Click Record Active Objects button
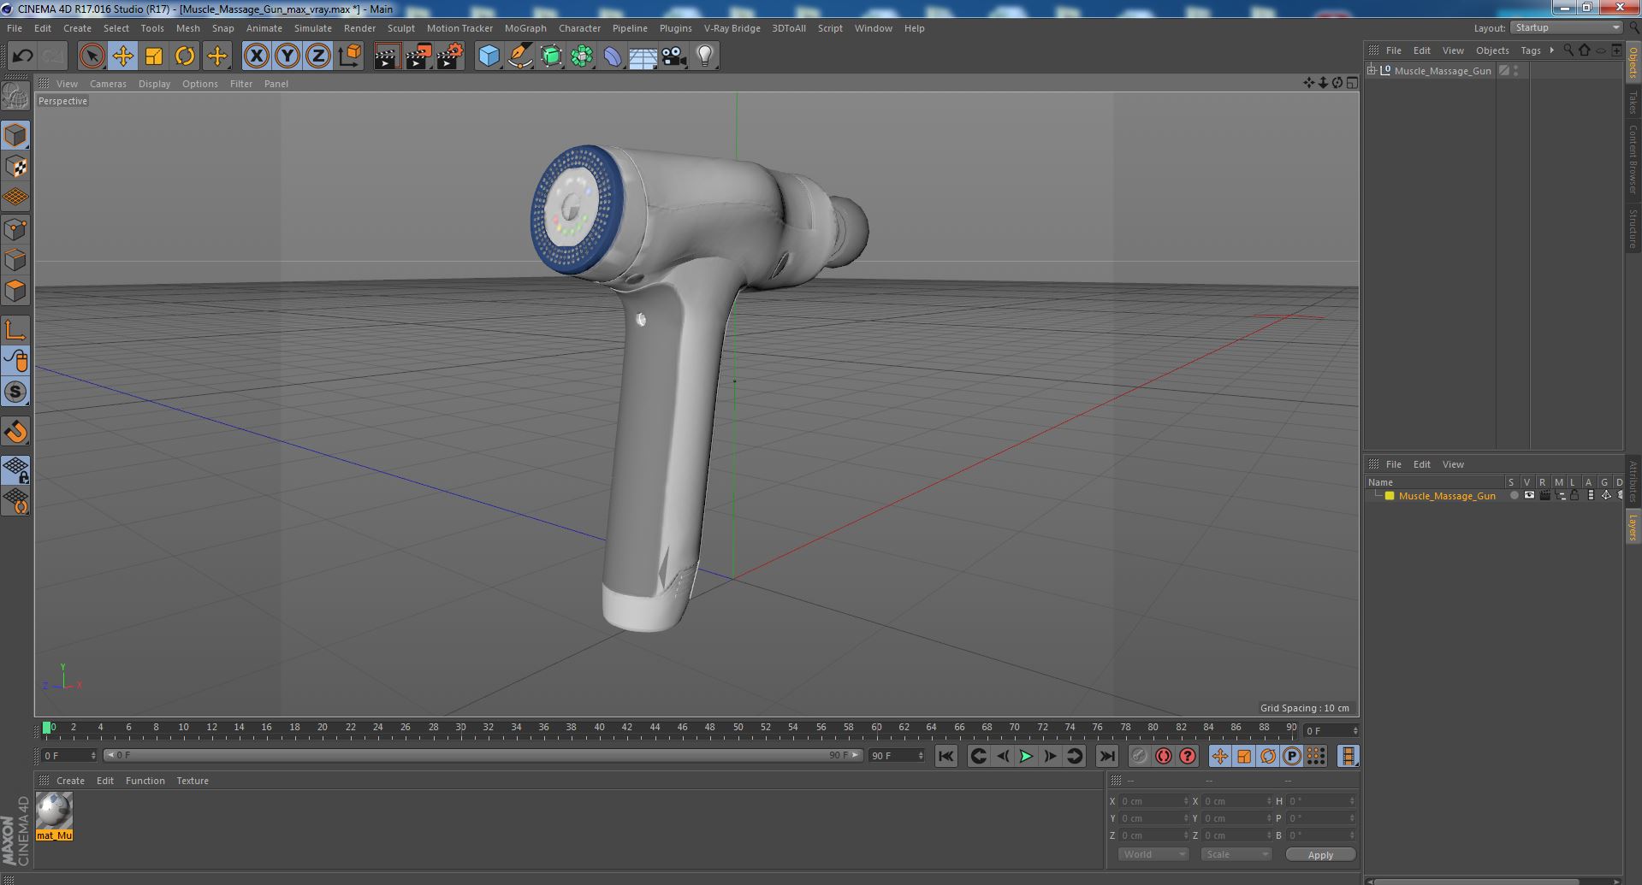 (x=1139, y=756)
